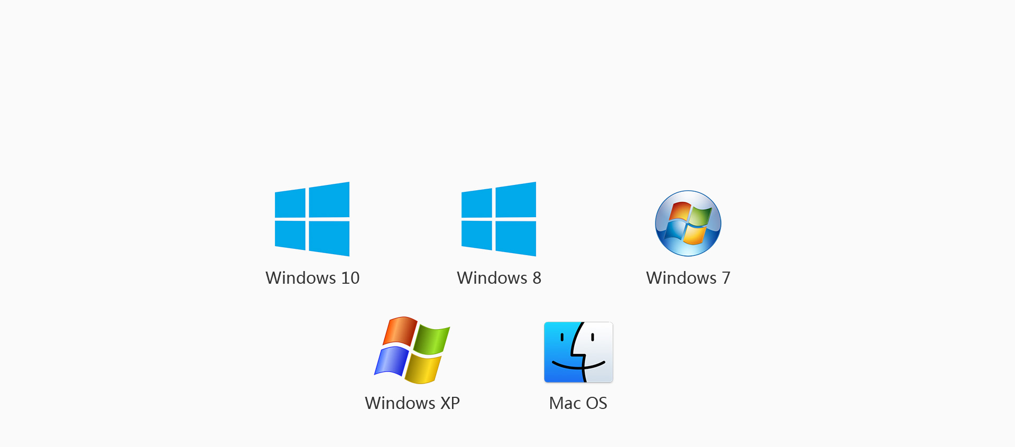Screen dimensions: 1015x447
Task: Click the Windows XP flag icon
Action: pos(412,350)
